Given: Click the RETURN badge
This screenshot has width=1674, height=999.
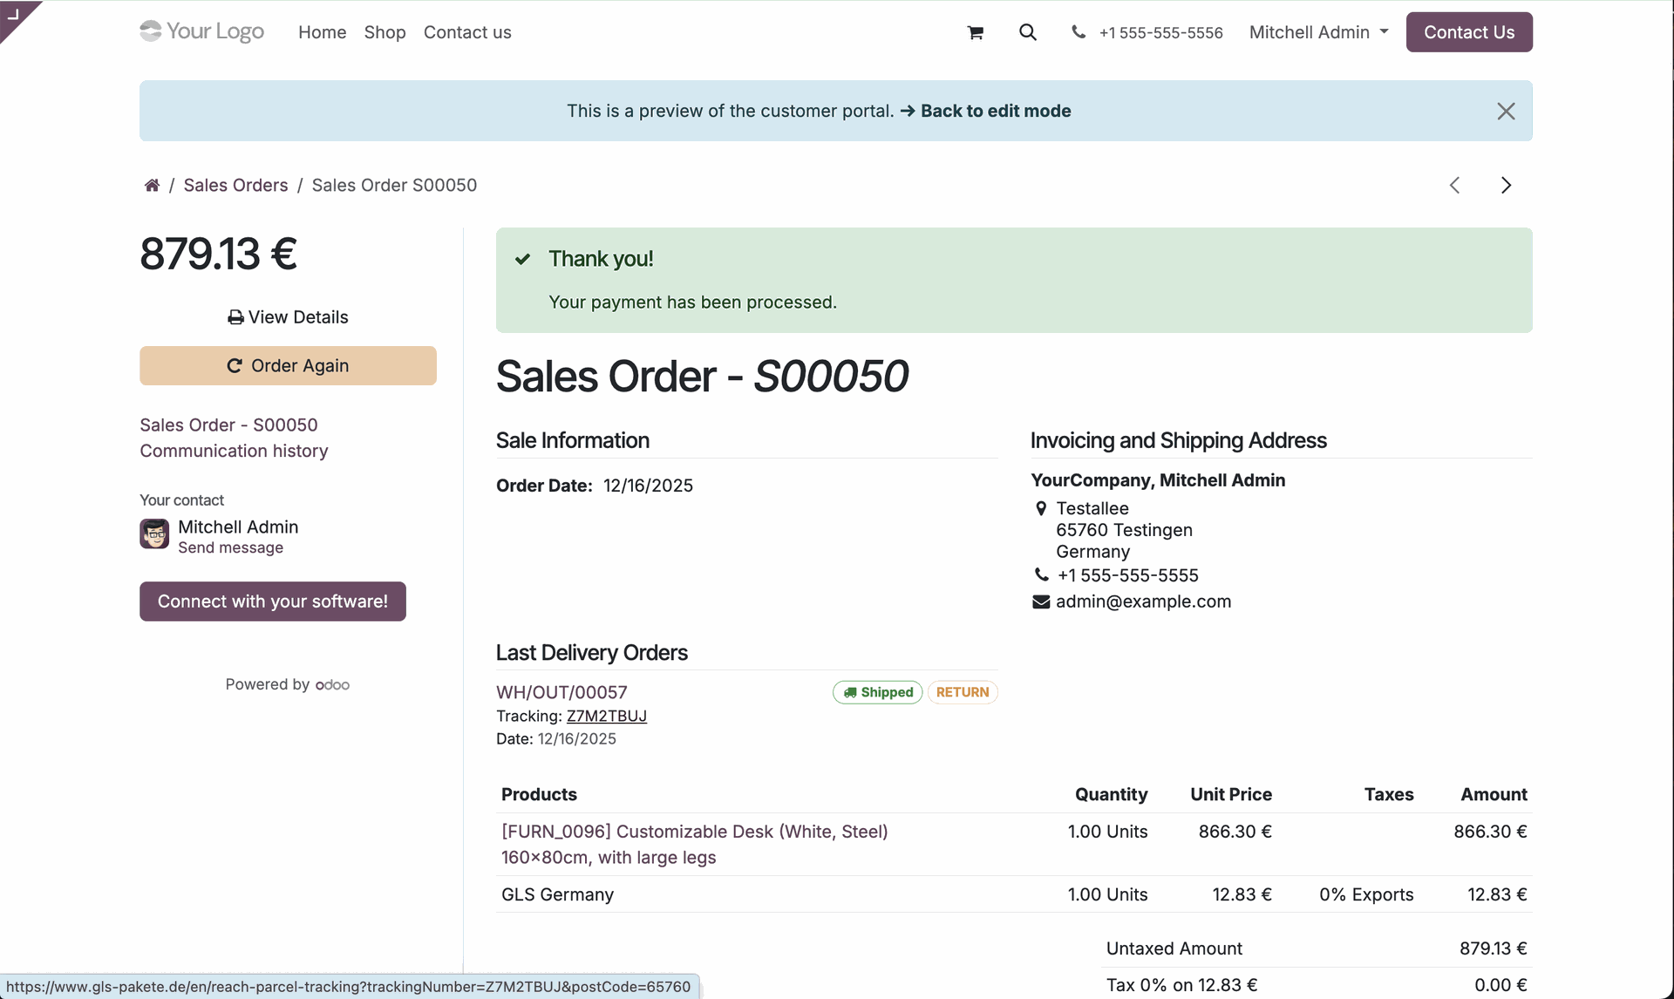Looking at the screenshot, I should click(962, 692).
